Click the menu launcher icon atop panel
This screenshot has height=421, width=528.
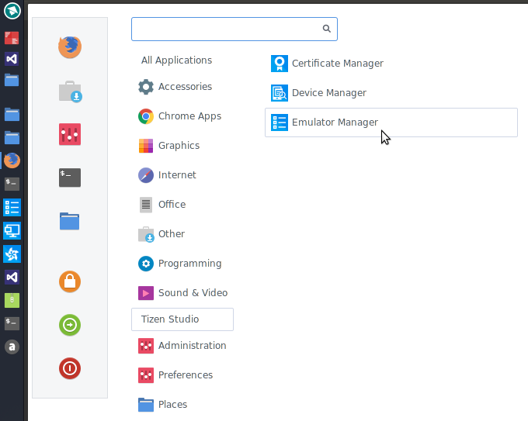point(12,11)
